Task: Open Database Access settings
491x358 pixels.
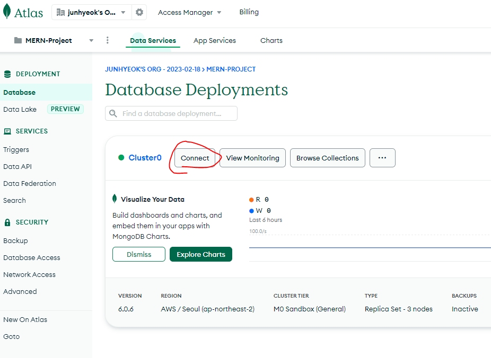Action: (x=32, y=257)
